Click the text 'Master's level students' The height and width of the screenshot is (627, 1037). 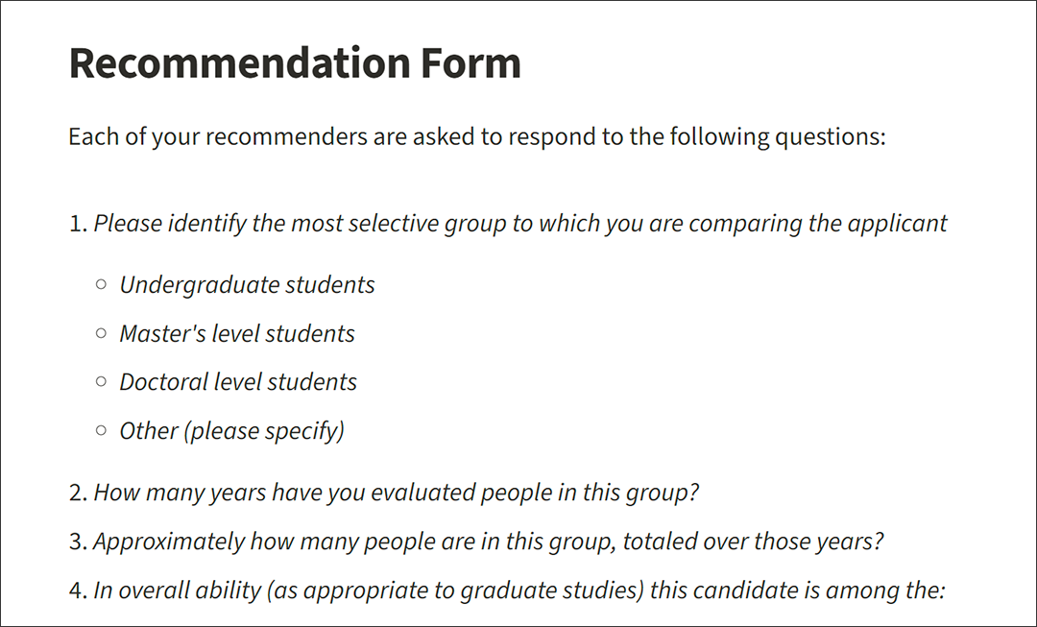coord(237,333)
